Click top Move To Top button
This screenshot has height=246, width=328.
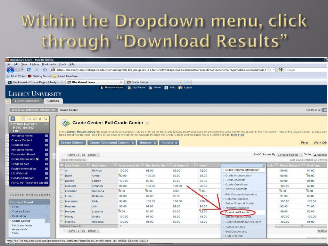point(77,155)
